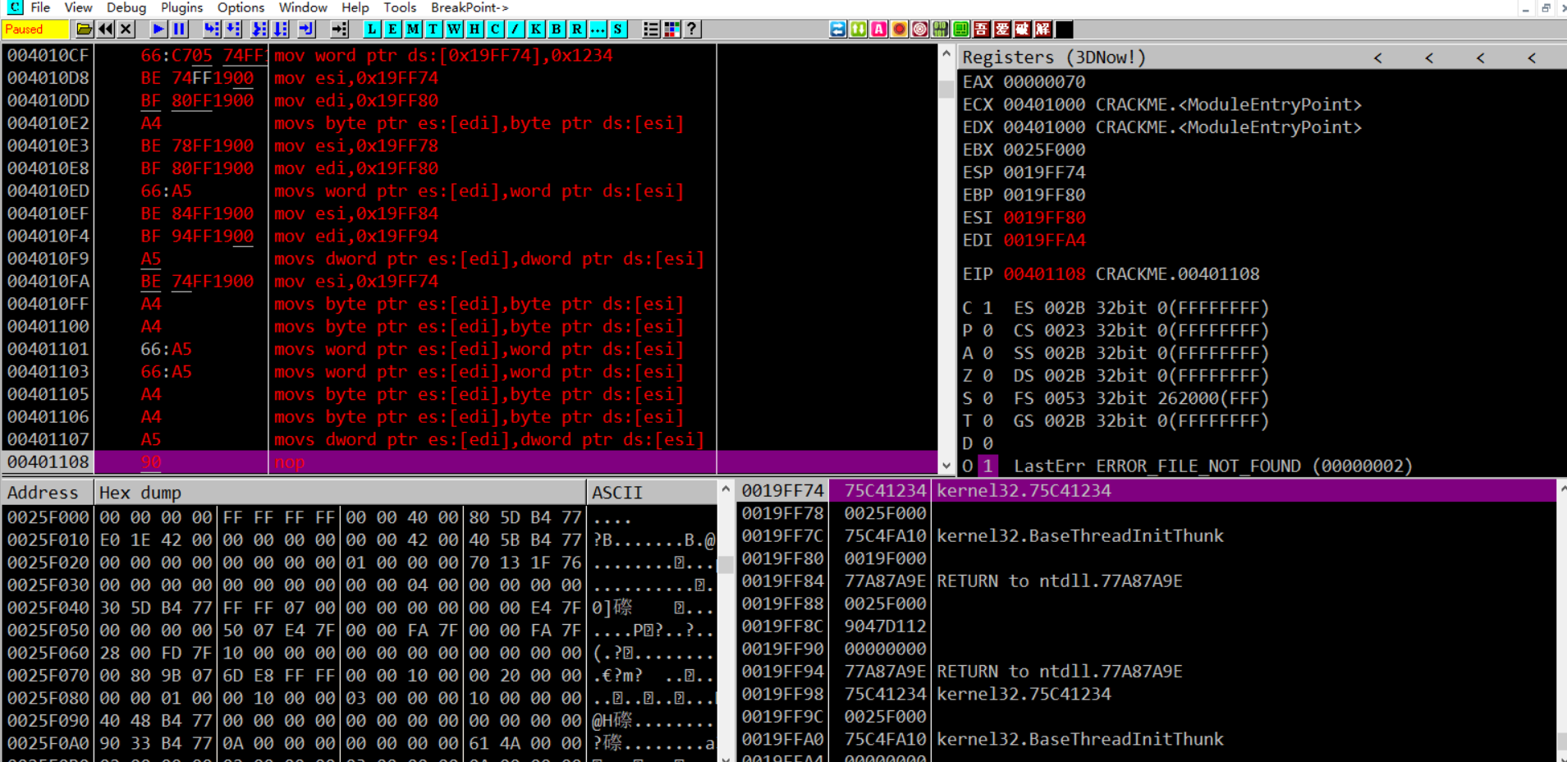The image size is (1567, 762).
Task: Click the Registers (3DNow!) header
Action: tap(1054, 57)
